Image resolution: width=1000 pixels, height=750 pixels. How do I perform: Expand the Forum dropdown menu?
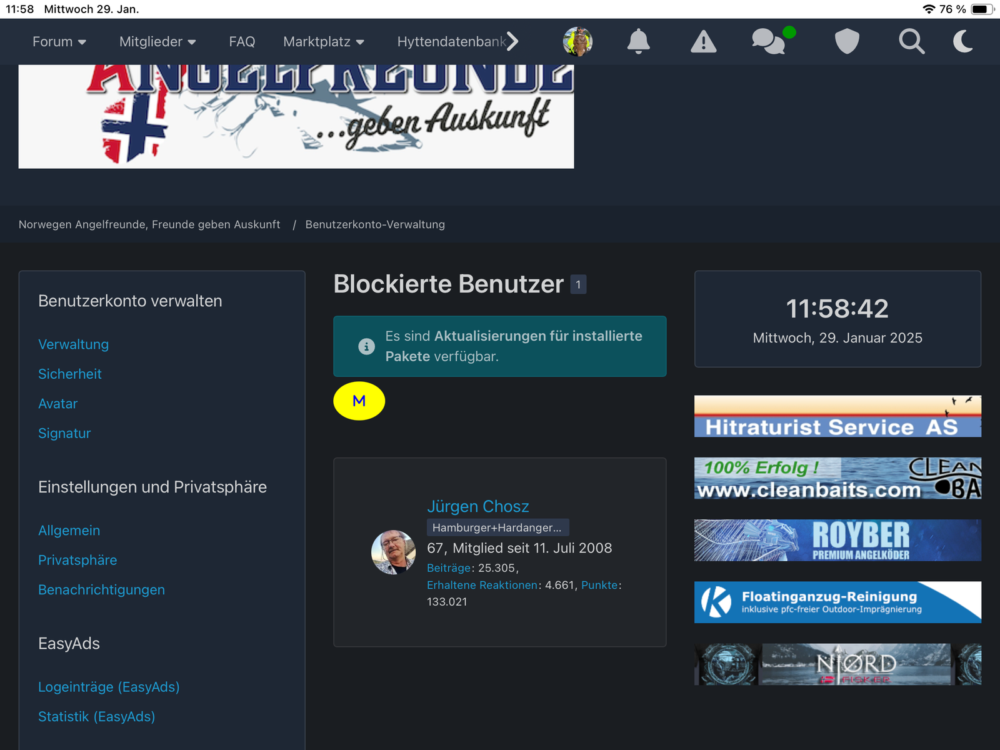(59, 42)
